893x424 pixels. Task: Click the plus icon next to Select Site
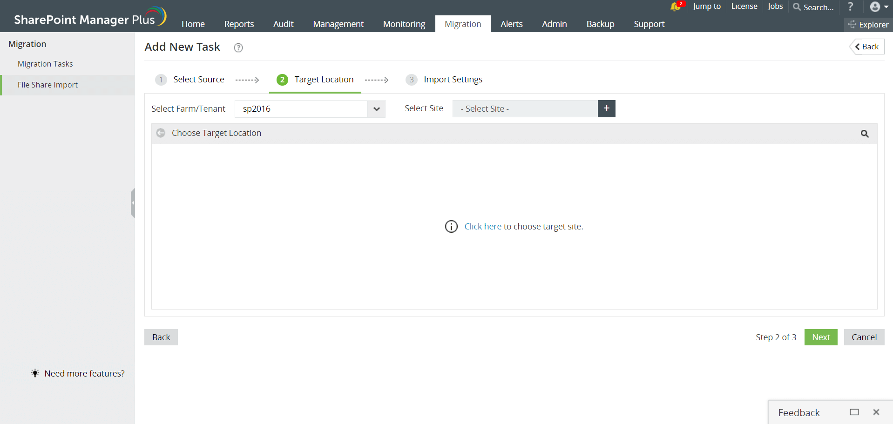point(606,108)
